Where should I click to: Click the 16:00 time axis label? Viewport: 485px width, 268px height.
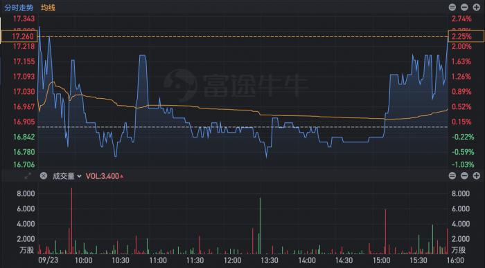pyautogui.click(x=455, y=260)
